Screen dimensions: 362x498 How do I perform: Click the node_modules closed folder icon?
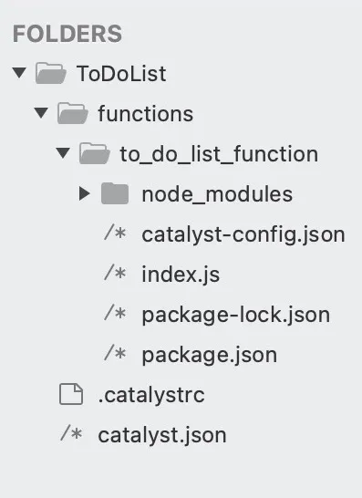pos(115,193)
